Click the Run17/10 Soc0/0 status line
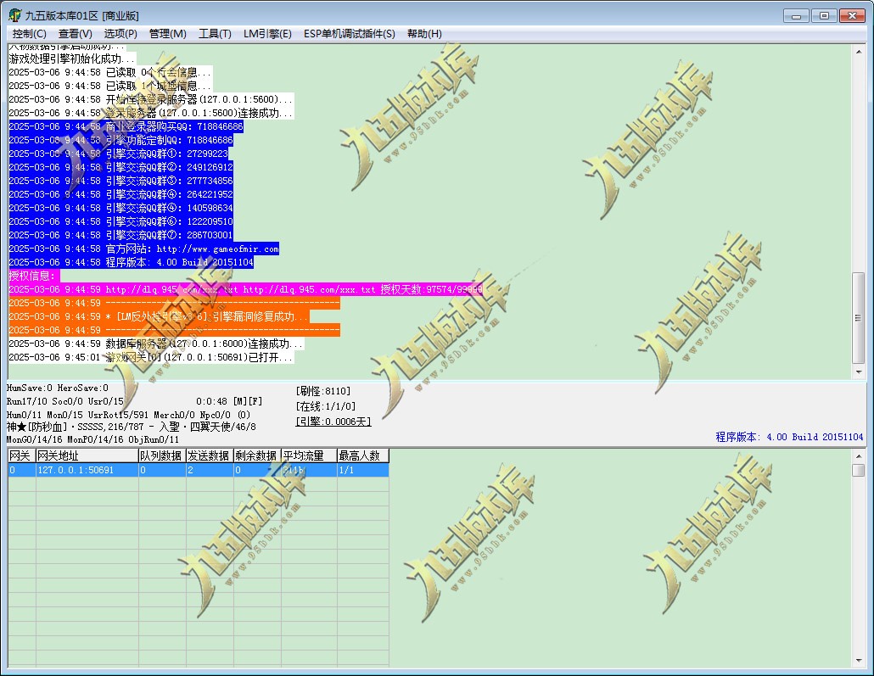The width and height of the screenshot is (874, 676). point(64,401)
